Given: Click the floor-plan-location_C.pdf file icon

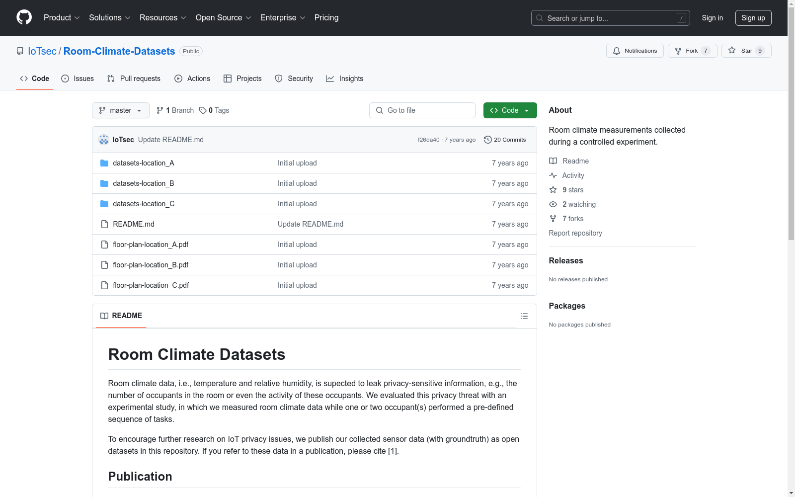Looking at the screenshot, I should pyautogui.click(x=104, y=285).
